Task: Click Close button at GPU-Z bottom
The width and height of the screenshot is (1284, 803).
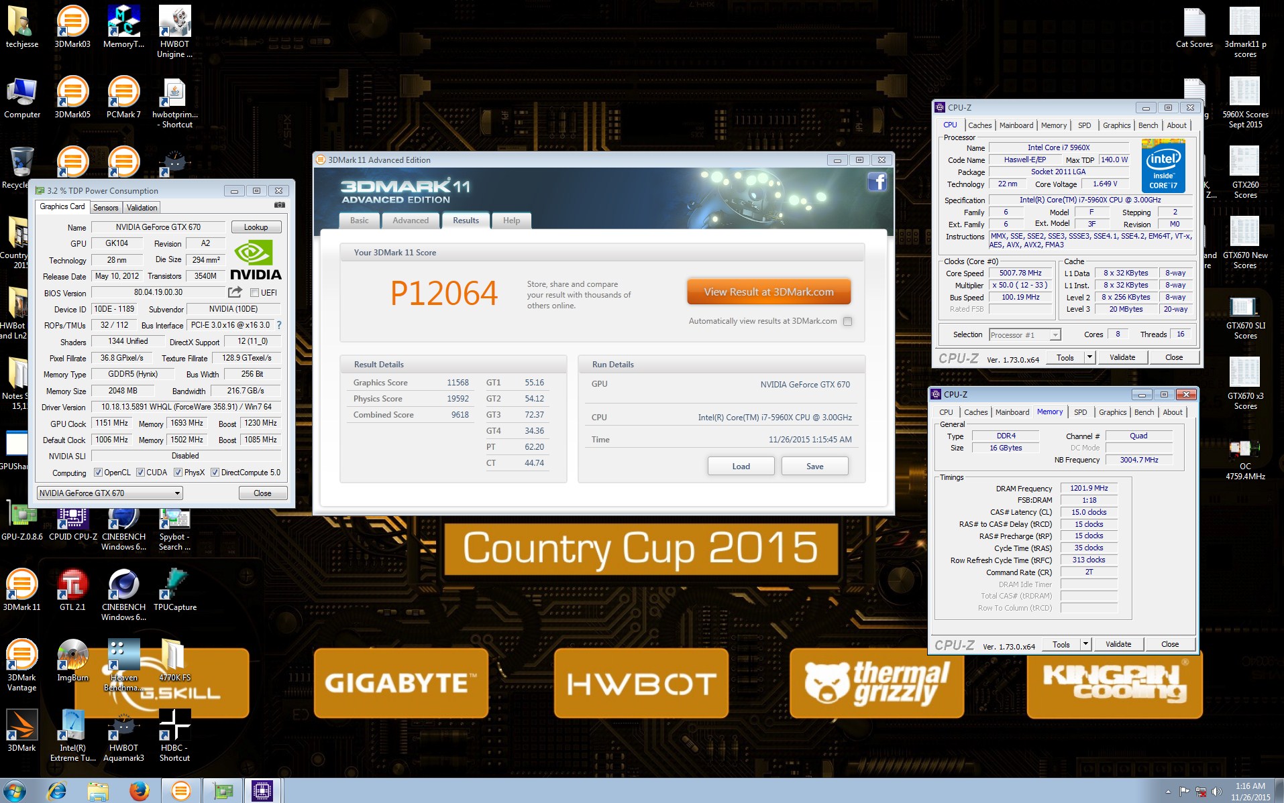Action: point(262,493)
